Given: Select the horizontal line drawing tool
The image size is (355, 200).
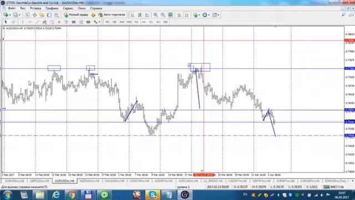Looking at the screenshot, I should [30, 22].
